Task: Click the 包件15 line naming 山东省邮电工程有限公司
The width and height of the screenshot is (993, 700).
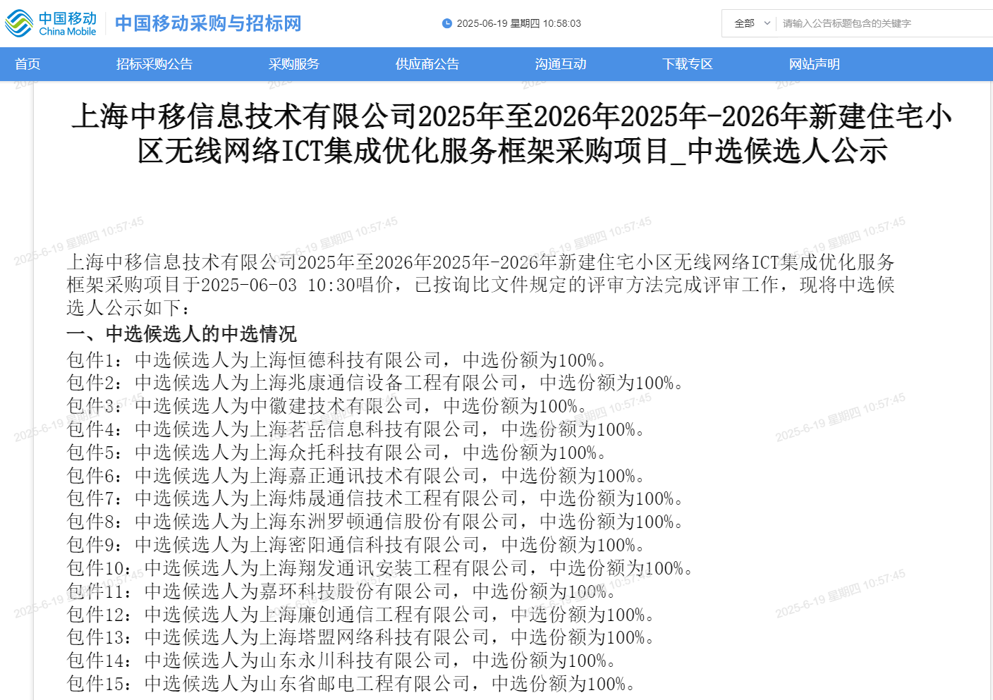Action: [352, 684]
